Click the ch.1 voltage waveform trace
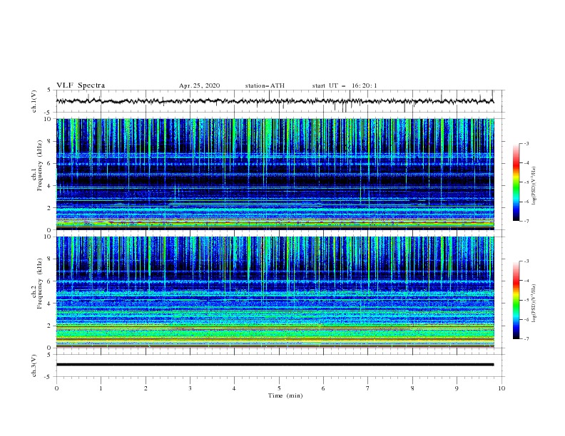This screenshot has height=436, width=565. point(275,101)
